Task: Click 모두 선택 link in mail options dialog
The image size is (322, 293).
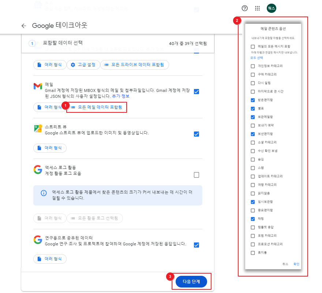Action: 257,58
